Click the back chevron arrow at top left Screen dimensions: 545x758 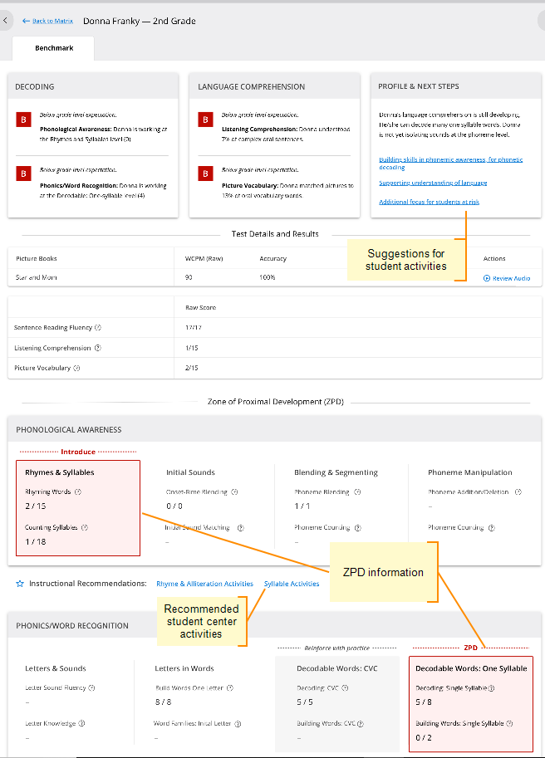tap(7, 21)
